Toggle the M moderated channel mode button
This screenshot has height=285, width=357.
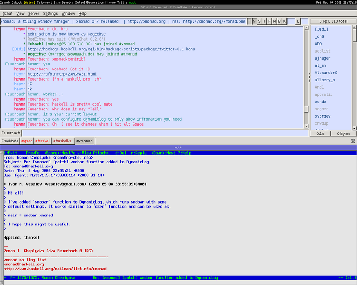tap(274, 21)
